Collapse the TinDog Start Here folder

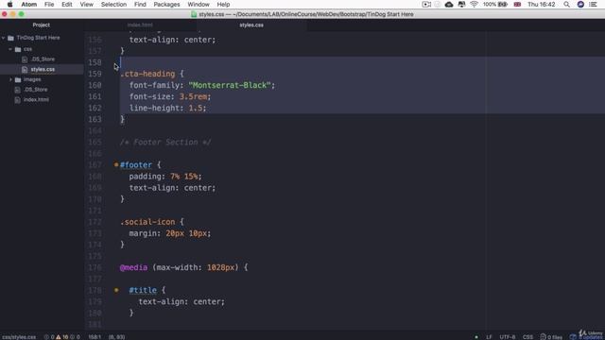click(4, 38)
